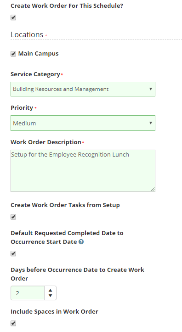182x332 pixels.
Task: Grab the description textarea resize handle
Action: click(x=153, y=190)
